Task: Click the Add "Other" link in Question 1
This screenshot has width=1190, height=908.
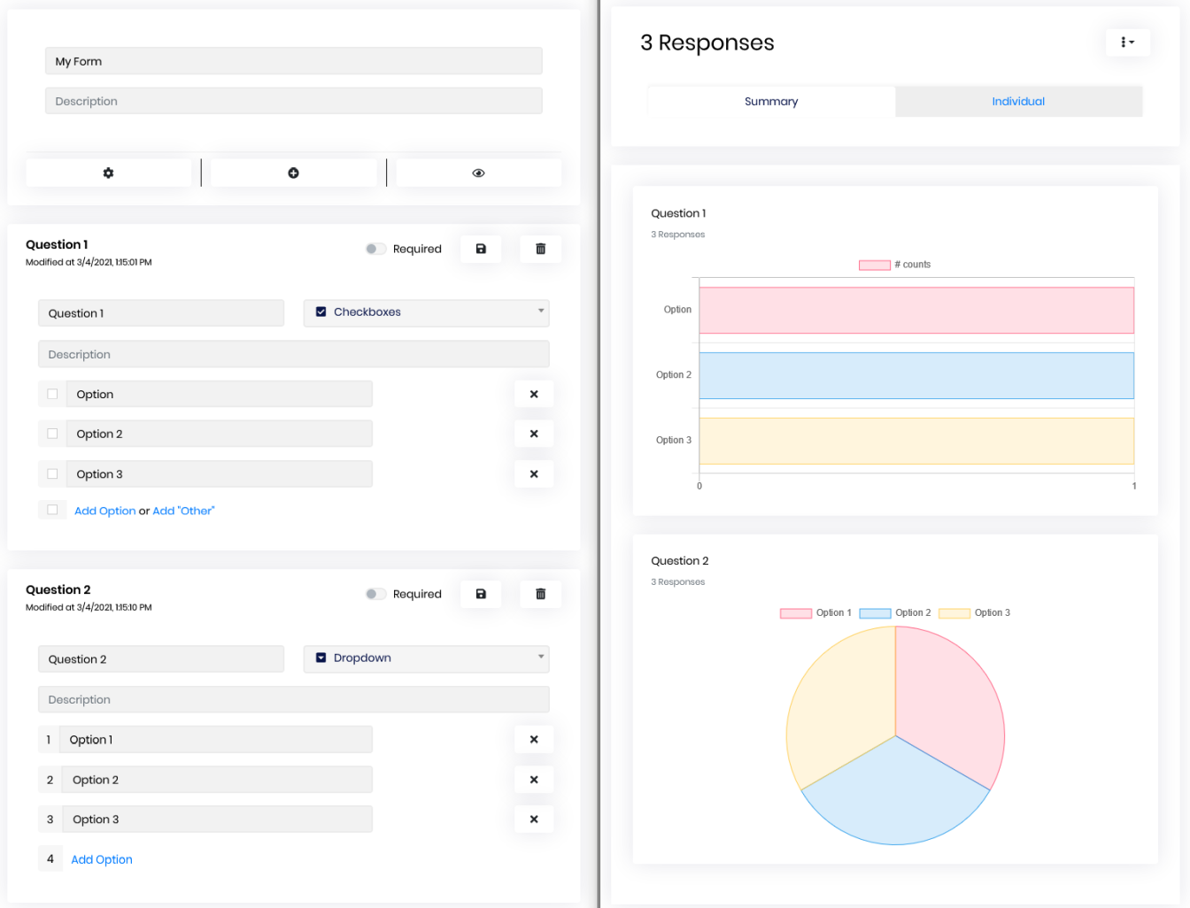Action: [183, 511]
